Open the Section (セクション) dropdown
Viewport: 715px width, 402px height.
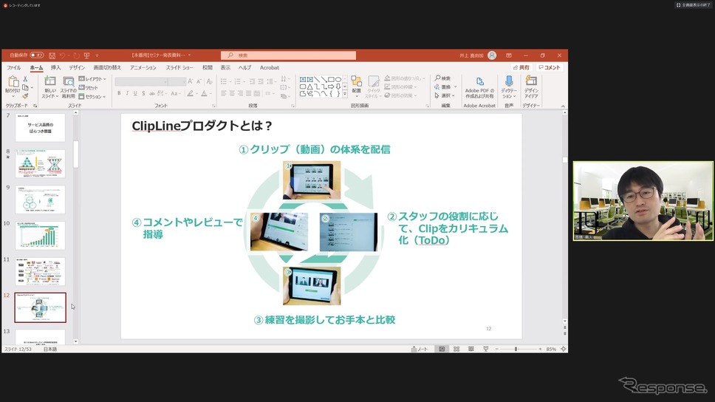coord(92,96)
